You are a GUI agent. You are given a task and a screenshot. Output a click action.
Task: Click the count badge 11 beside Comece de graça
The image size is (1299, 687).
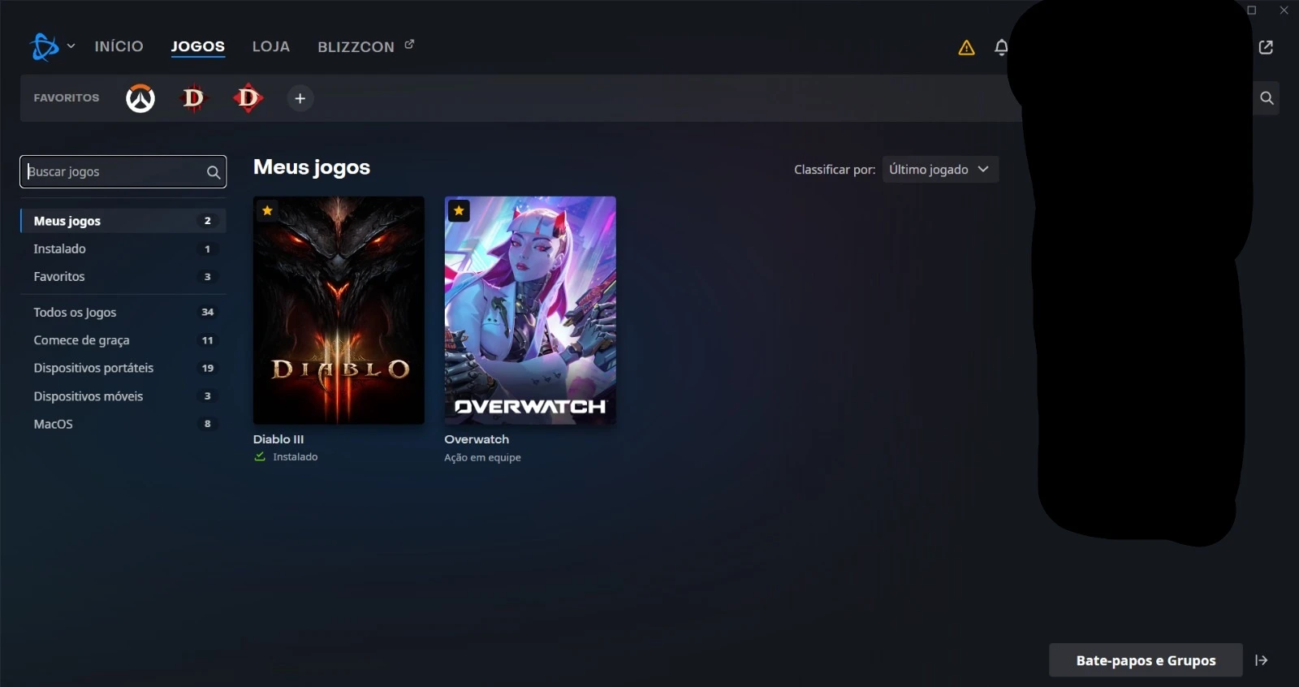(208, 340)
